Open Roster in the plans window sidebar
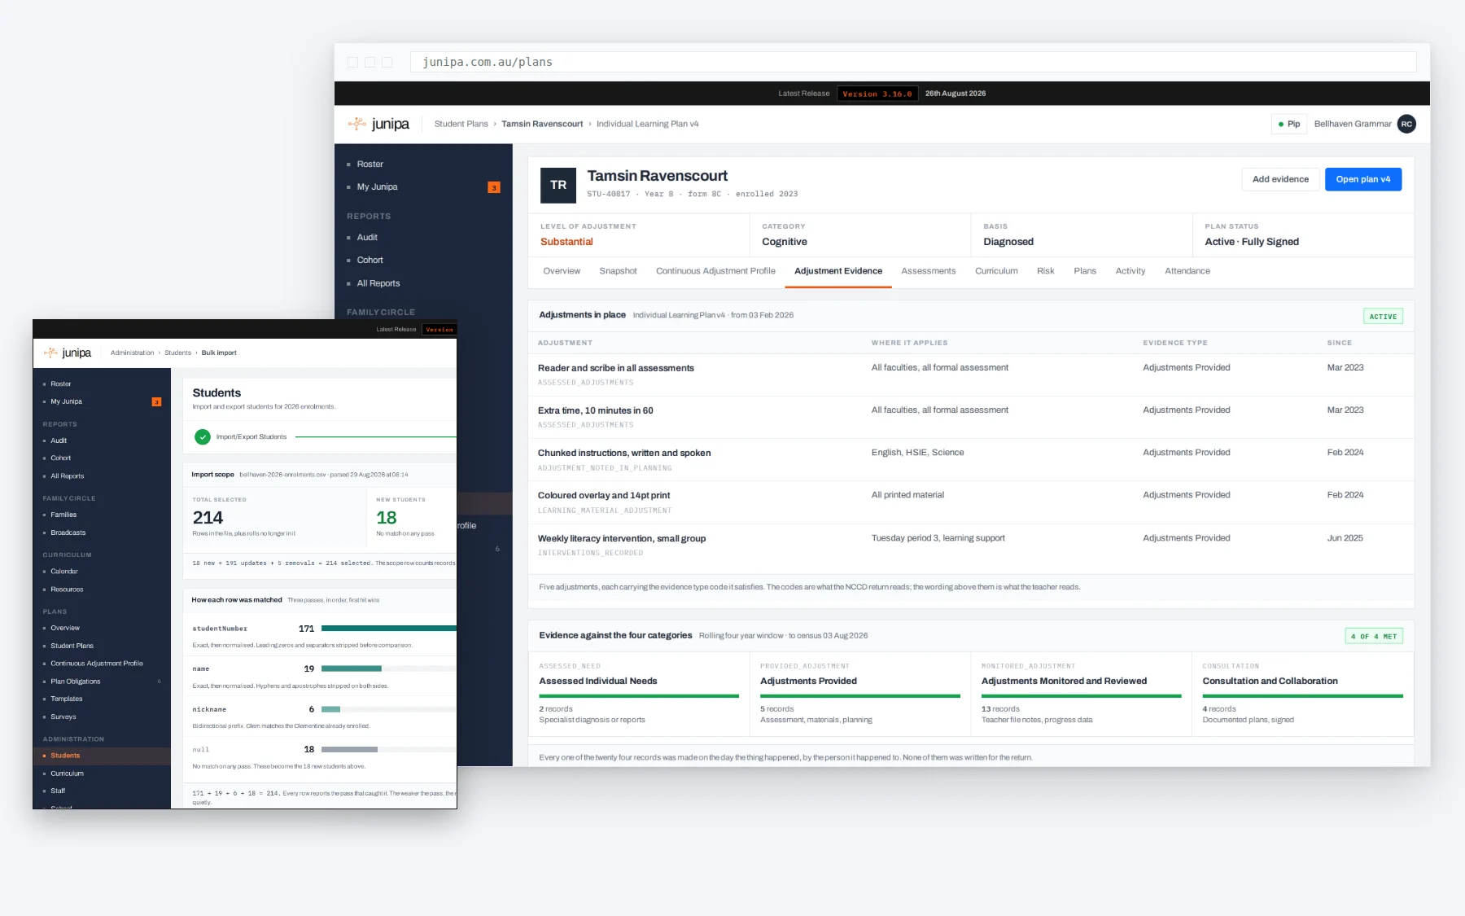1465x916 pixels. (x=370, y=164)
